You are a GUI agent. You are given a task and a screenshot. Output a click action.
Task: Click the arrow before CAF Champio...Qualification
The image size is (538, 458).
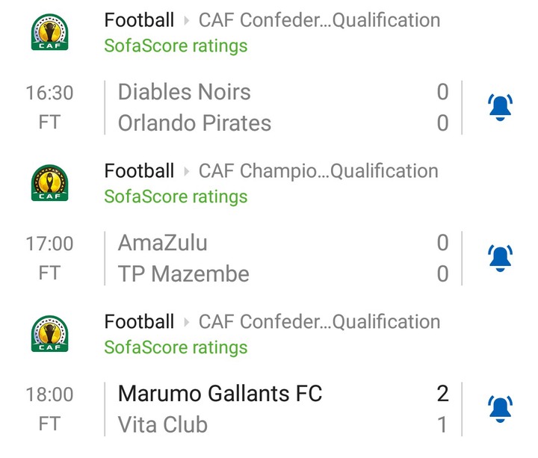pyautogui.click(x=187, y=172)
